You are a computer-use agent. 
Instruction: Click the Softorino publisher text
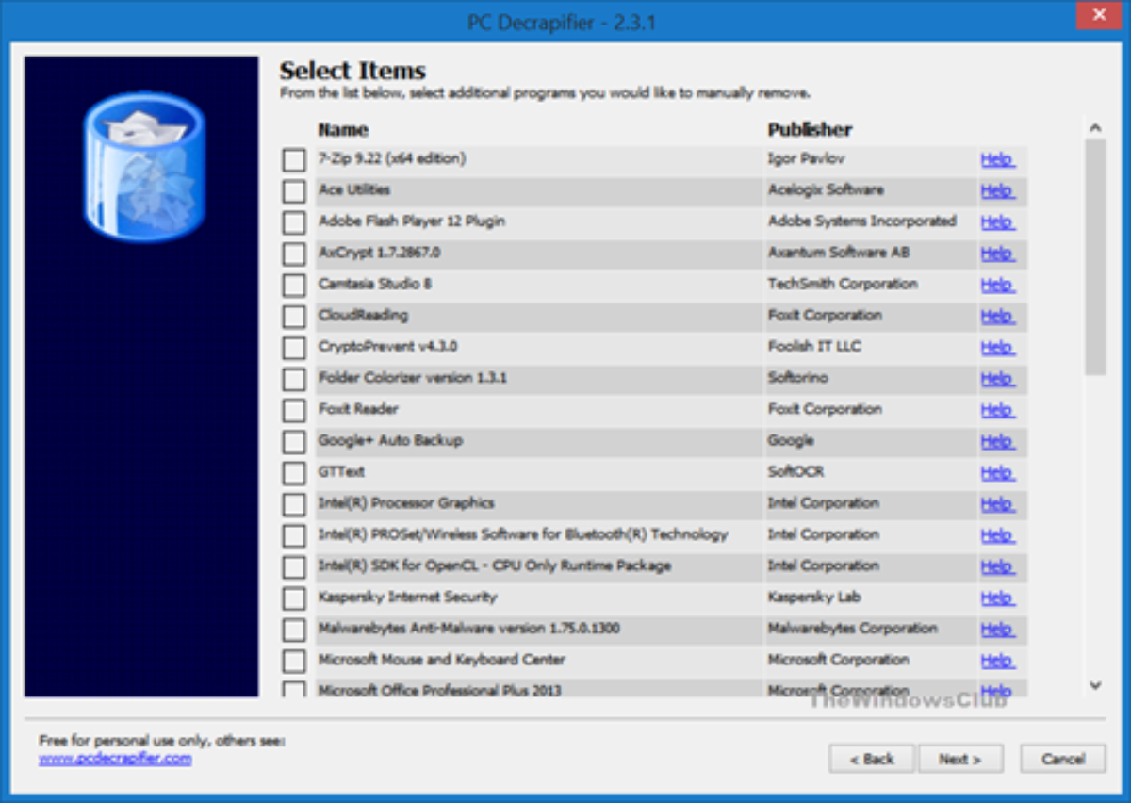(798, 377)
